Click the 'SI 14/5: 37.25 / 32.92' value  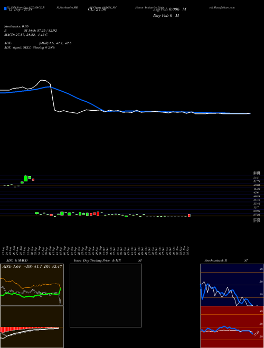(x=41, y=31)
